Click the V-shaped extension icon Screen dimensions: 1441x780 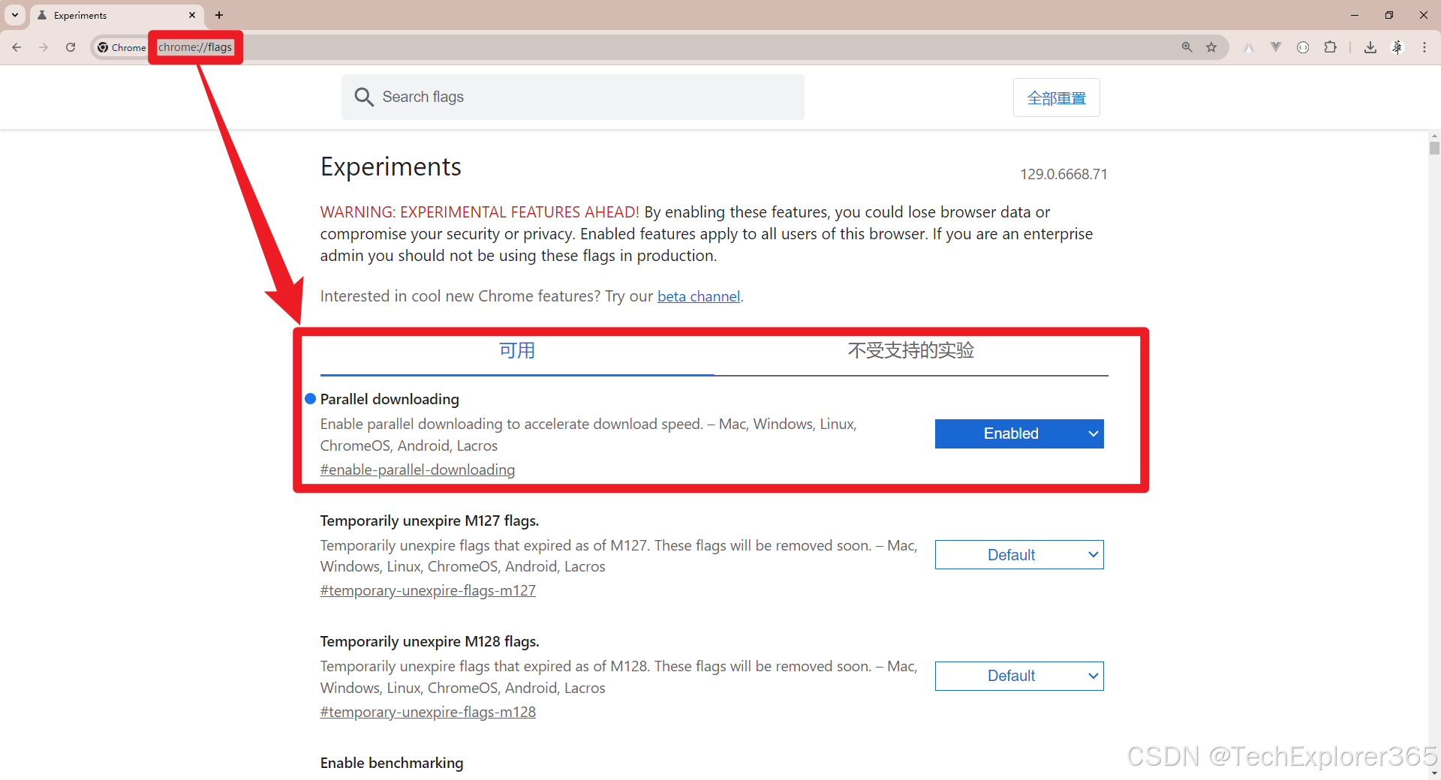click(1276, 47)
